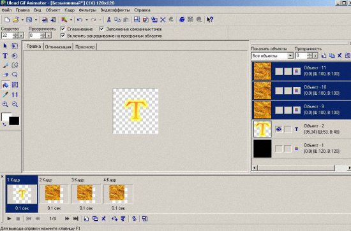Open the Все объекты dropdown
Image resolution: width=351 pixels, height=231 pixels.
click(290, 55)
